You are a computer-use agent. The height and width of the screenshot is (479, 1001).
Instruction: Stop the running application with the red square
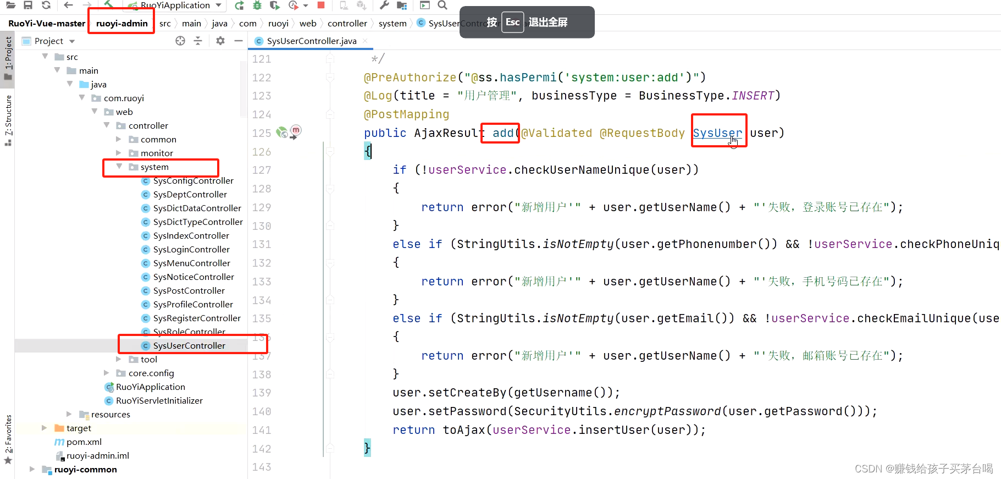[x=321, y=5]
